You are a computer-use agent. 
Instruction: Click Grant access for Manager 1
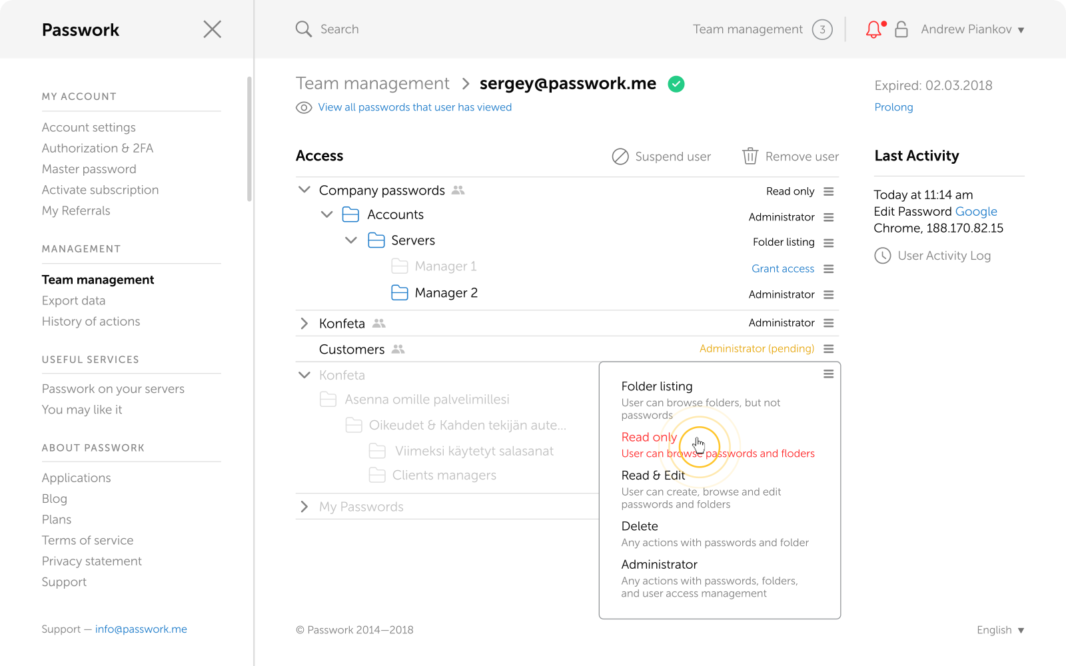(x=783, y=269)
